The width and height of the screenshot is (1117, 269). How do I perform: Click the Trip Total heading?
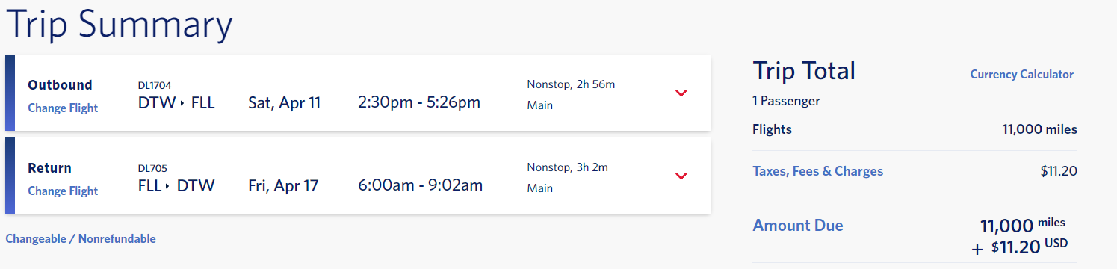click(x=804, y=71)
